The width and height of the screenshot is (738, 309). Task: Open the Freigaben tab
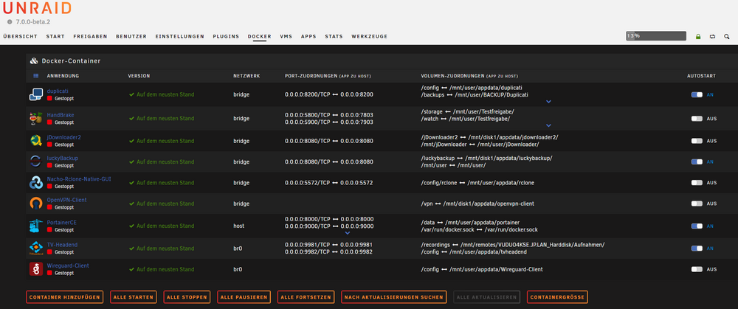(90, 36)
